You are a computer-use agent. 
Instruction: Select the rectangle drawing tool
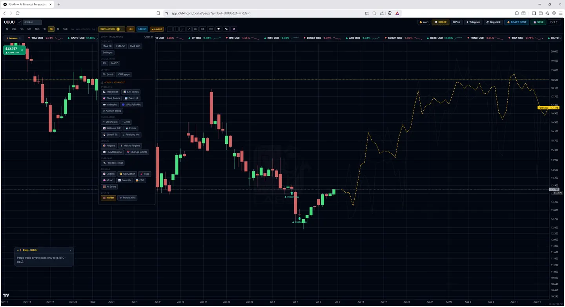pos(195,29)
